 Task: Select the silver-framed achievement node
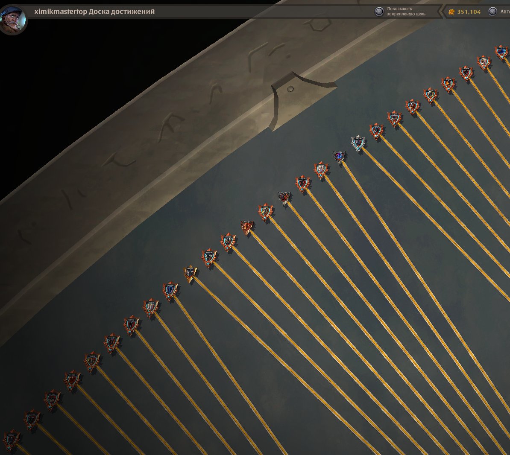(x=358, y=144)
